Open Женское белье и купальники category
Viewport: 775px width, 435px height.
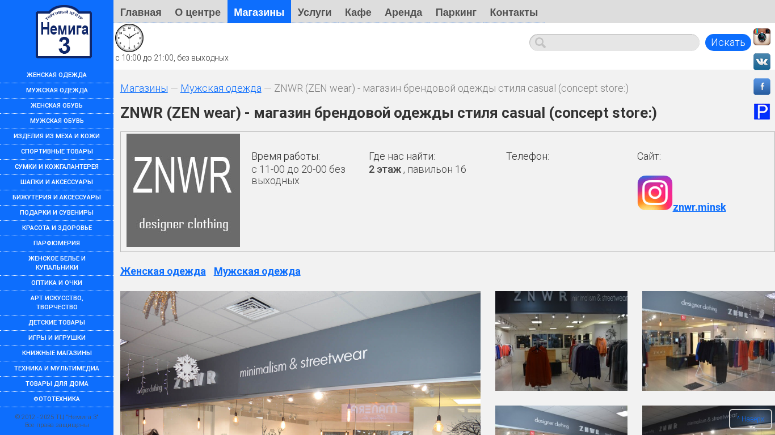tap(57, 263)
